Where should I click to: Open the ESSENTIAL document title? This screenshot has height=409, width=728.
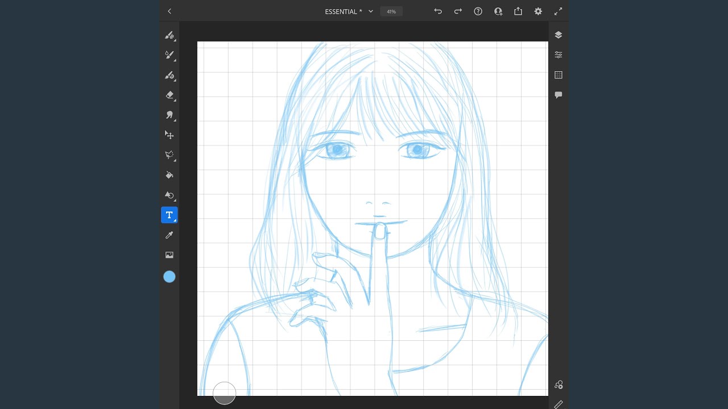click(344, 11)
